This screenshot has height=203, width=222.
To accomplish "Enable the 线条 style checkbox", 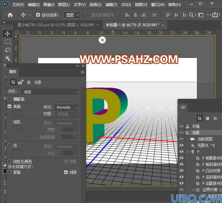I will [x=10, y=122].
